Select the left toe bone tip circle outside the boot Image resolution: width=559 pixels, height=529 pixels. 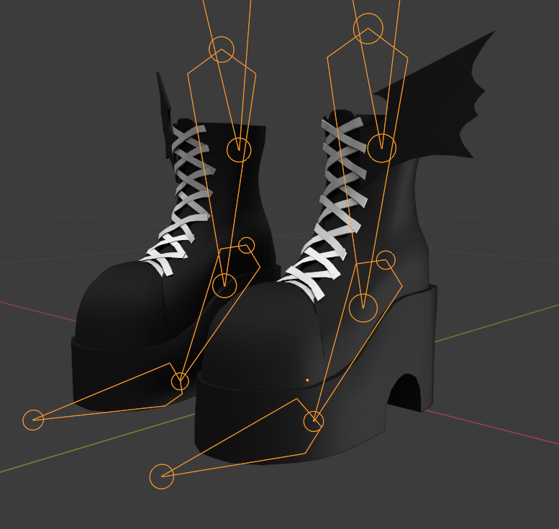pyautogui.click(x=33, y=420)
